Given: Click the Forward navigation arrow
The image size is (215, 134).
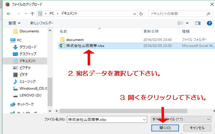Looking at the screenshot, I should tap(18, 14).
